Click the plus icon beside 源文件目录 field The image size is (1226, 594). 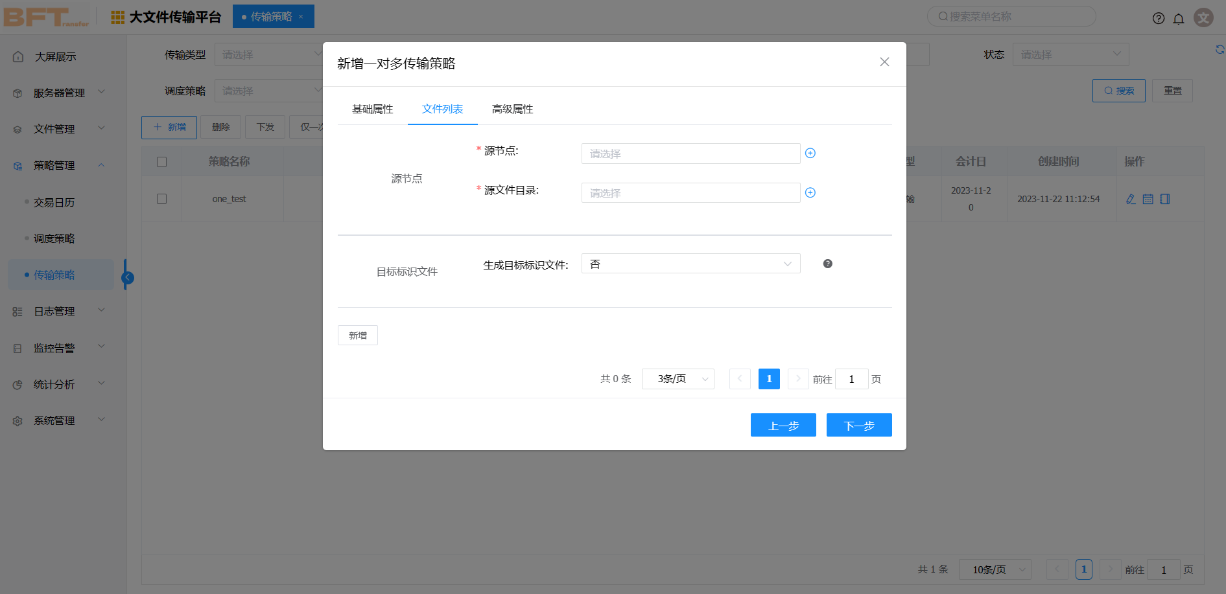coord(810,192)
